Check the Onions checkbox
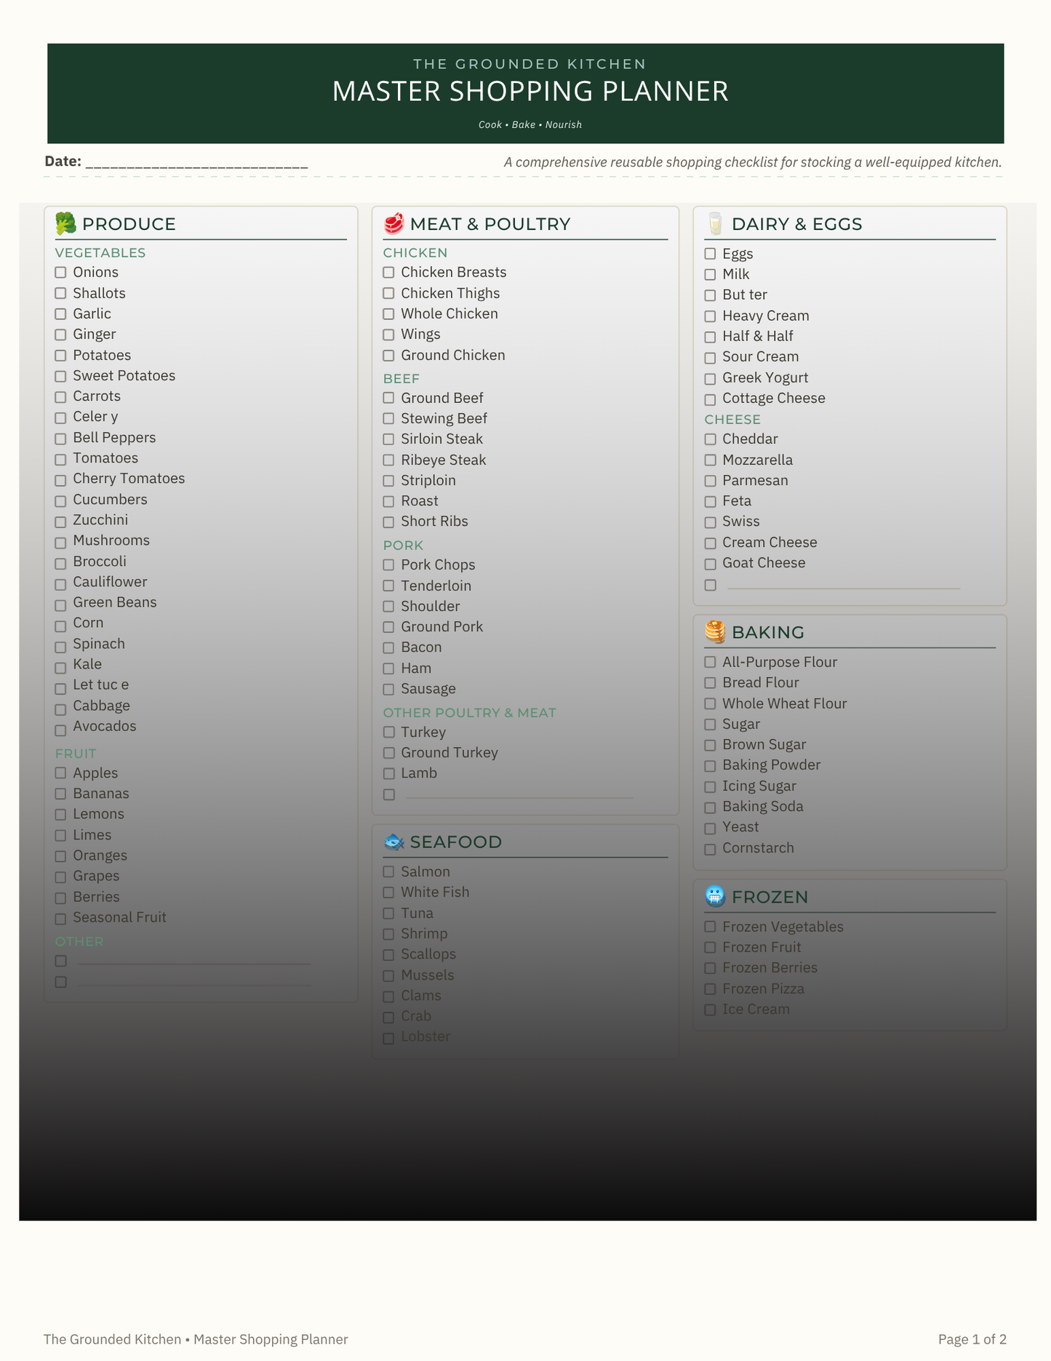Image resolution: width=1051 pixels, height=1361 pixels. pos(61,272)
